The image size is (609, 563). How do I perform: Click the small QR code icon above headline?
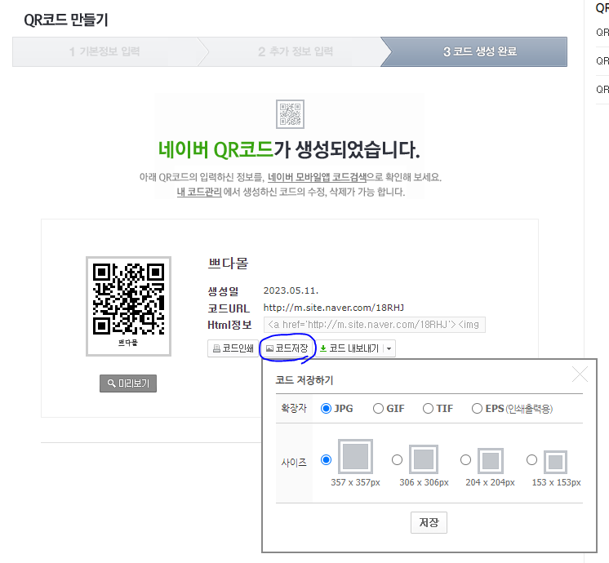click(x=290, y=114)
